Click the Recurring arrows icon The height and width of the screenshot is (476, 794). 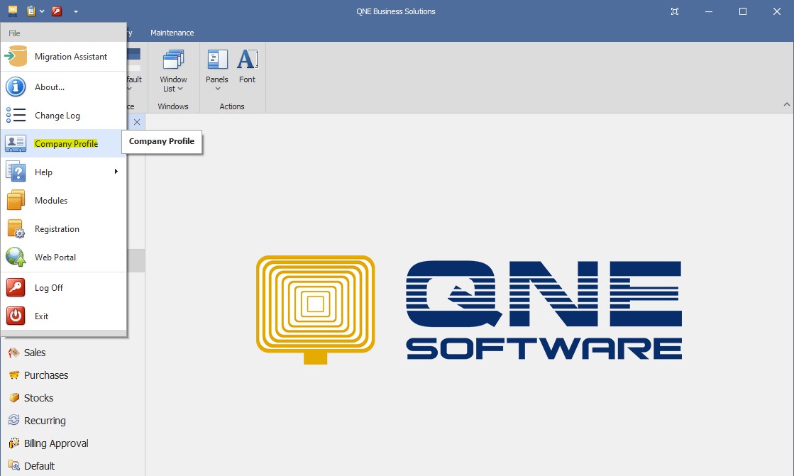(13, 420)
